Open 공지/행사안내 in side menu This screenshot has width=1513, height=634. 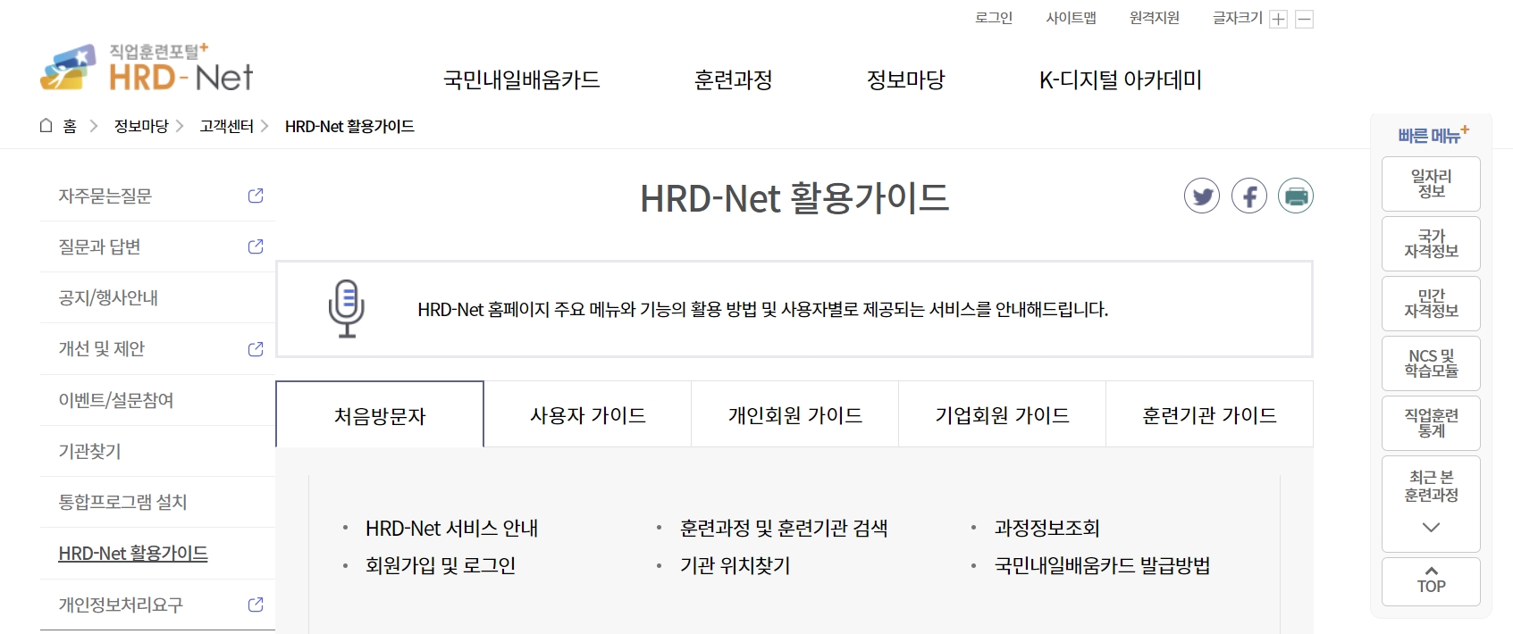[108, 297]
